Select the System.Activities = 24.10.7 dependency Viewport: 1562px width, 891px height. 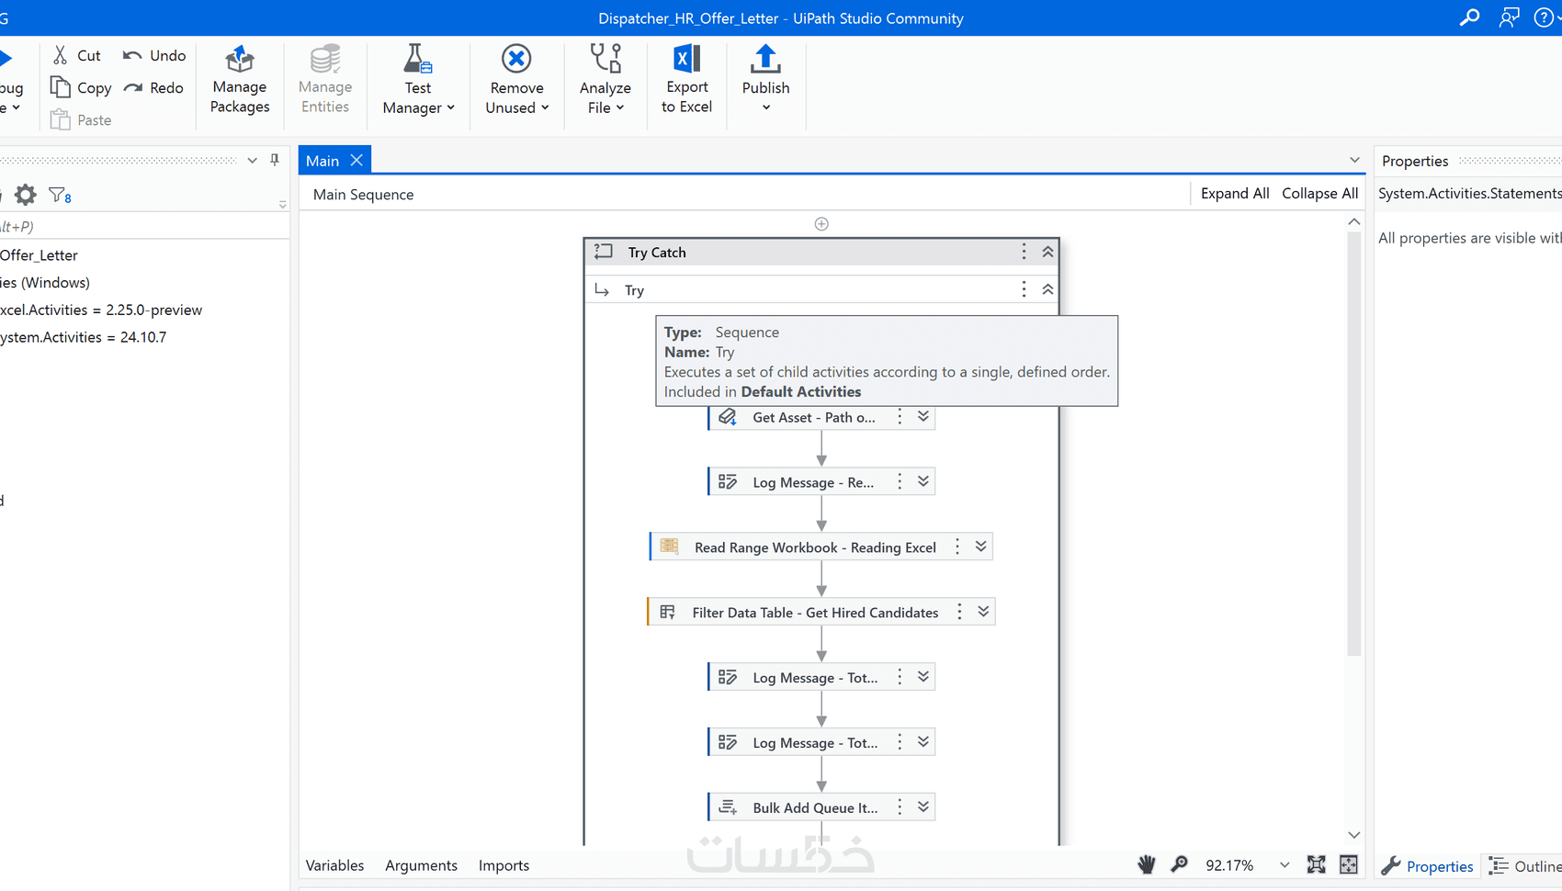point(84,337)
